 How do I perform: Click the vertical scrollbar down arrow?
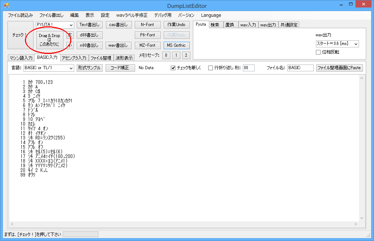tap(362, 218)
